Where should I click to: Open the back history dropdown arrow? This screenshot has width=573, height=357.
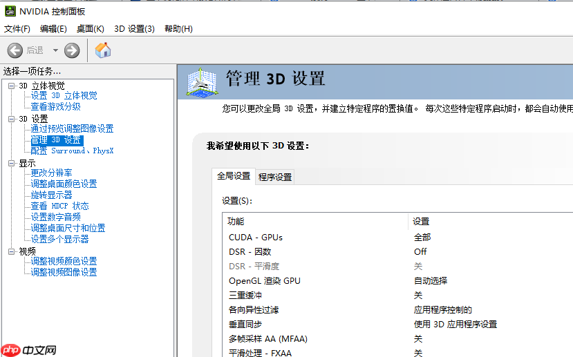(55, 50)
